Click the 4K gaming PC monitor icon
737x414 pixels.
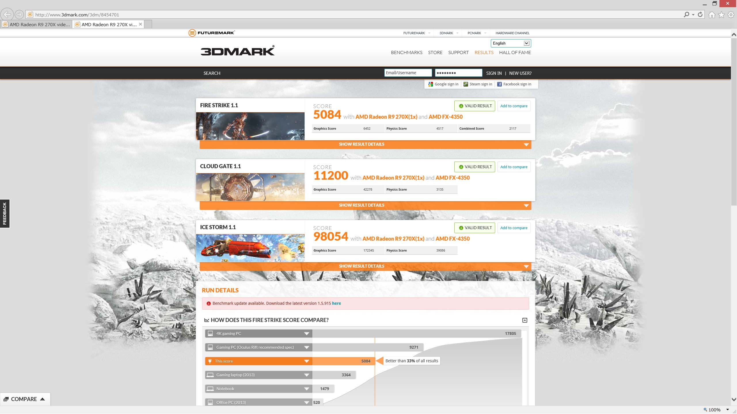click(210, 333)
